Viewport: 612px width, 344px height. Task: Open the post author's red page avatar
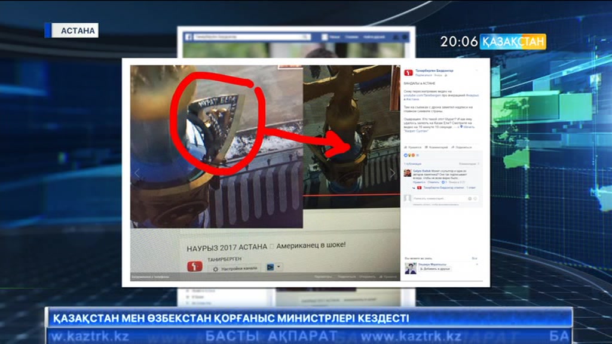click(408, 72)
